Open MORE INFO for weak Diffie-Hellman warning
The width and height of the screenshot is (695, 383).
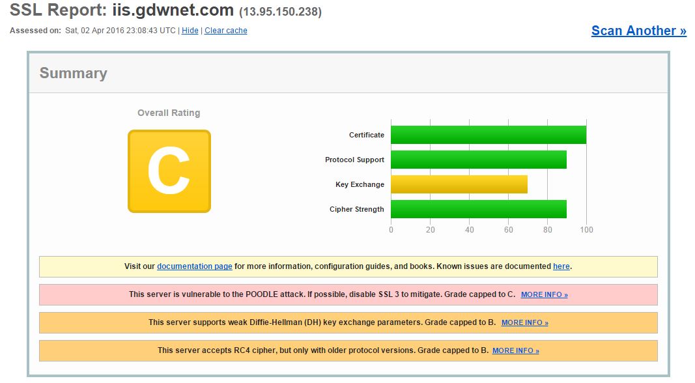pos(525,322)
